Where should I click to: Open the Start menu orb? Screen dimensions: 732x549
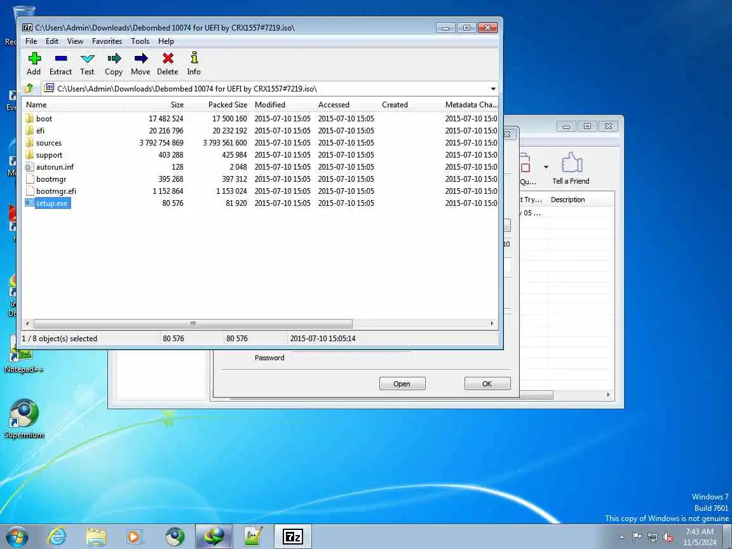pyautogui.click(x=17, y=537)
